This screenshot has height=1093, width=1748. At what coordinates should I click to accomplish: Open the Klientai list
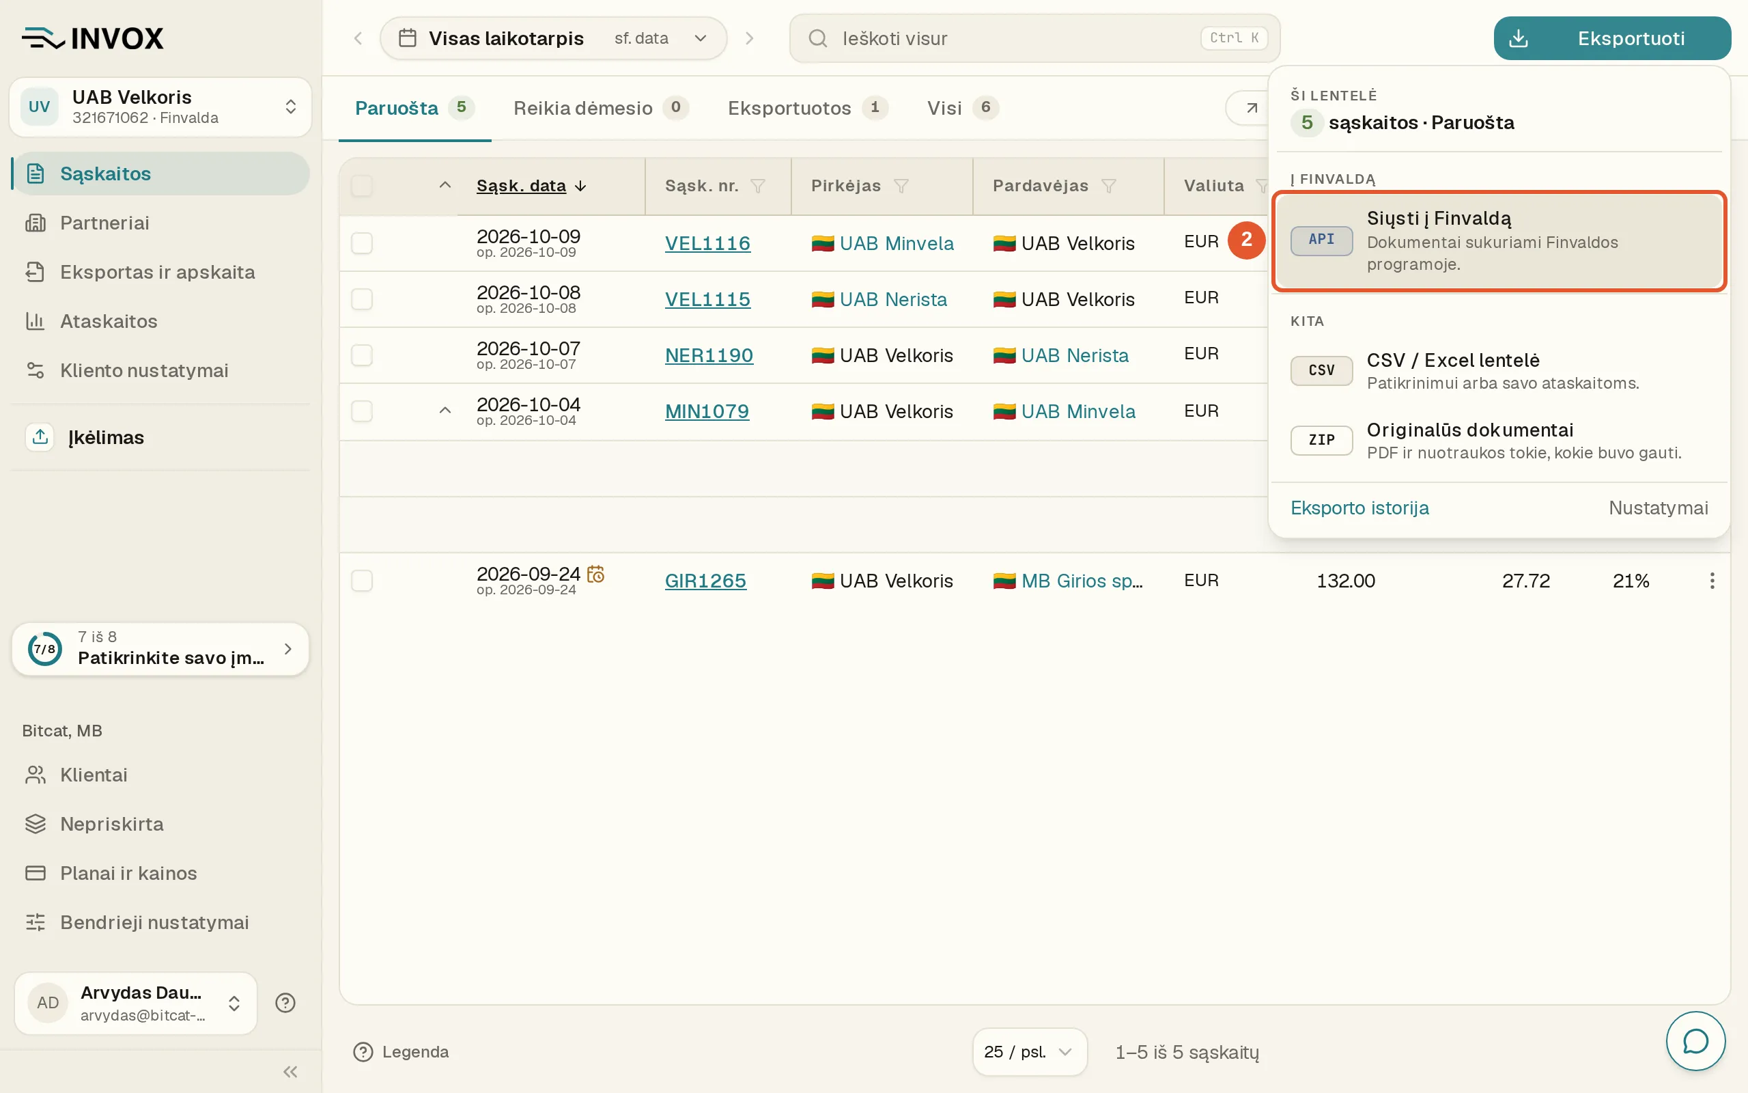pyautogui.click(x=160, y=775)
